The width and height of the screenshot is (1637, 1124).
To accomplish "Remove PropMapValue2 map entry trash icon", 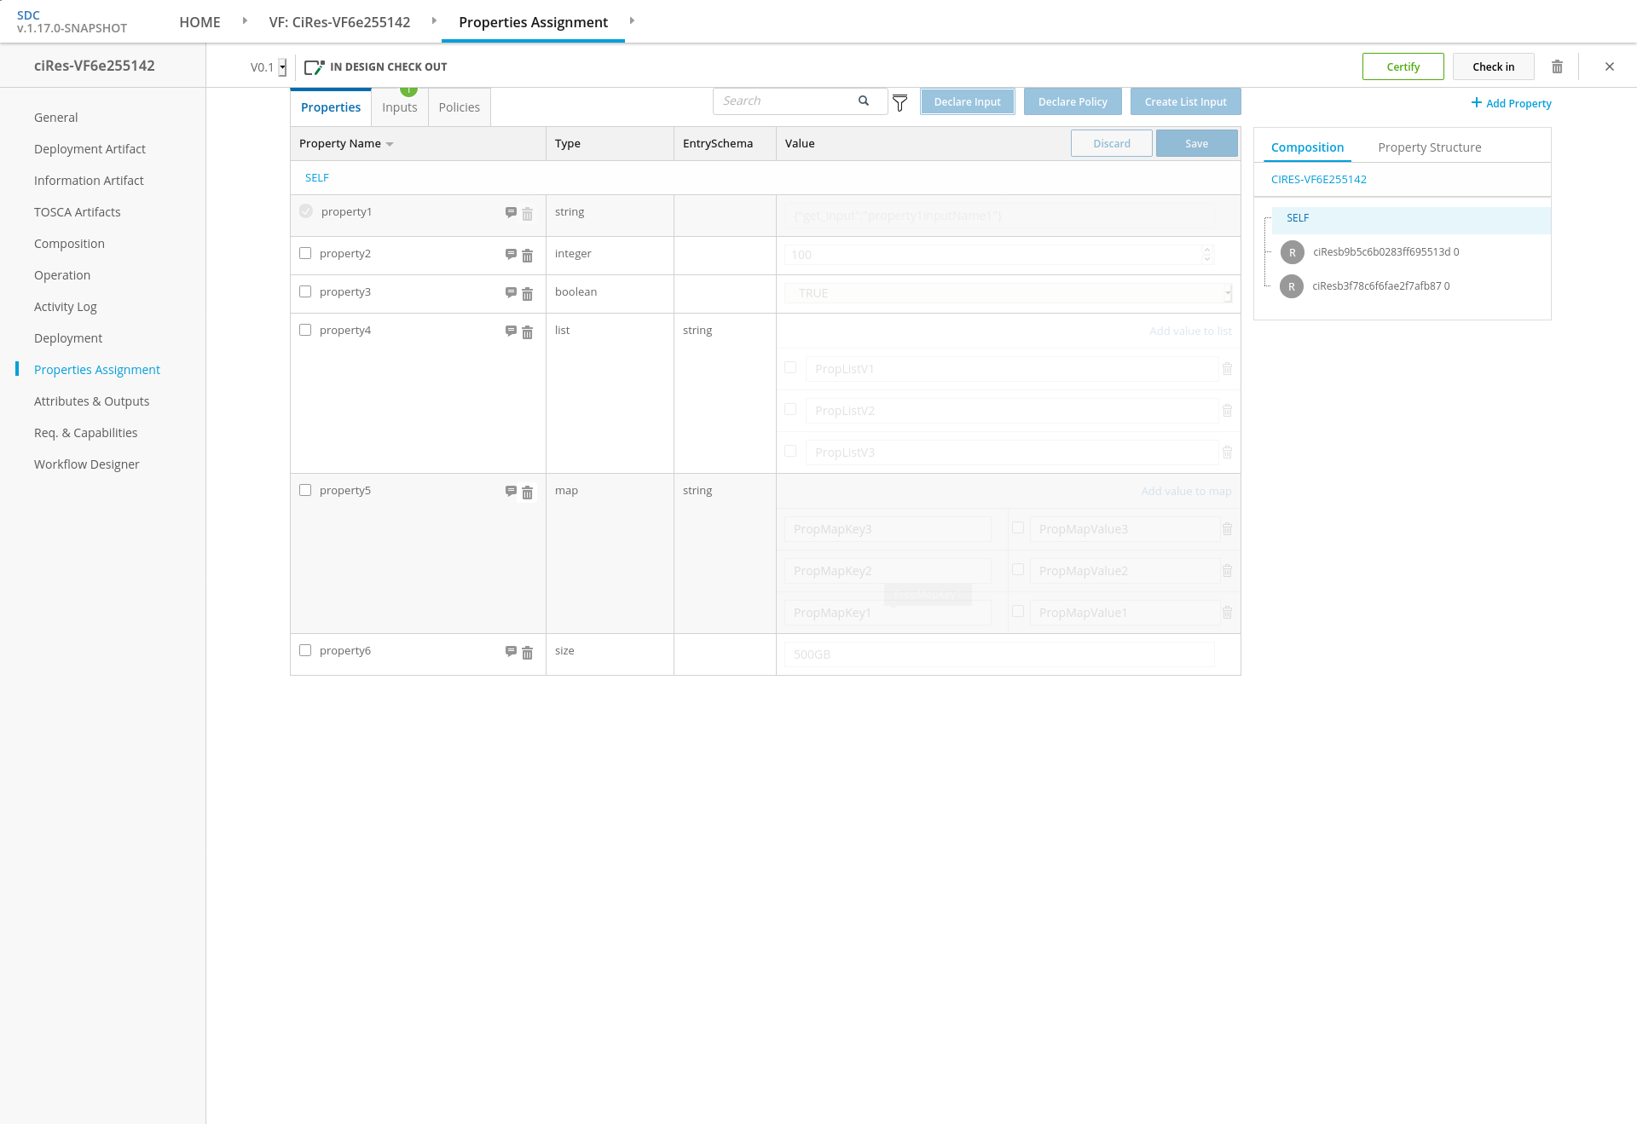I will coord(1228,571).
